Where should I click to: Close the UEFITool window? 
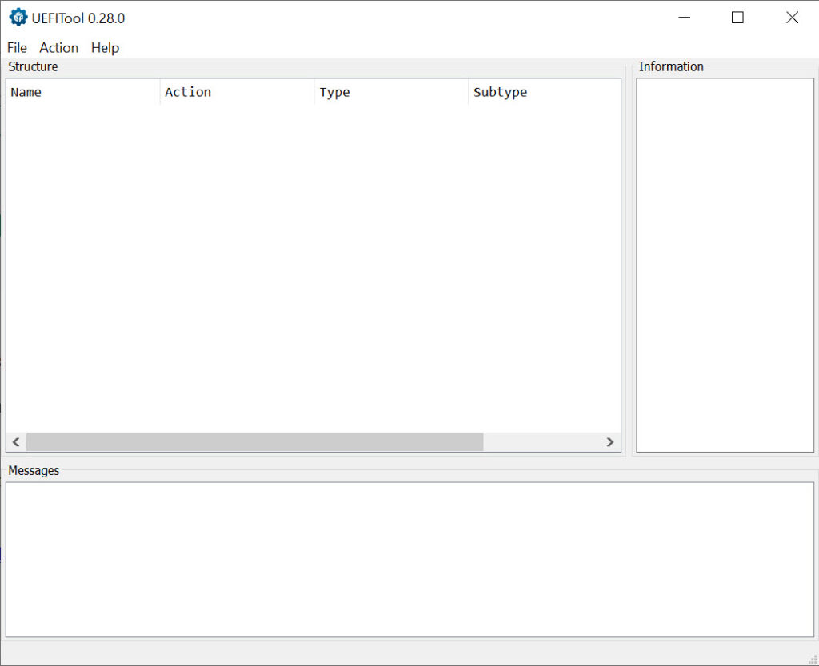(792, 18)
